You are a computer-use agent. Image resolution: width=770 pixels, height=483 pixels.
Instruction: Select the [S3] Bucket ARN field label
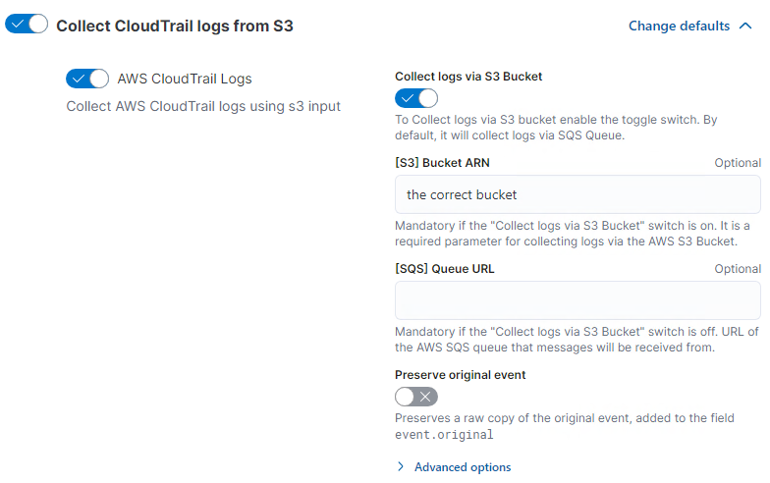442,163
